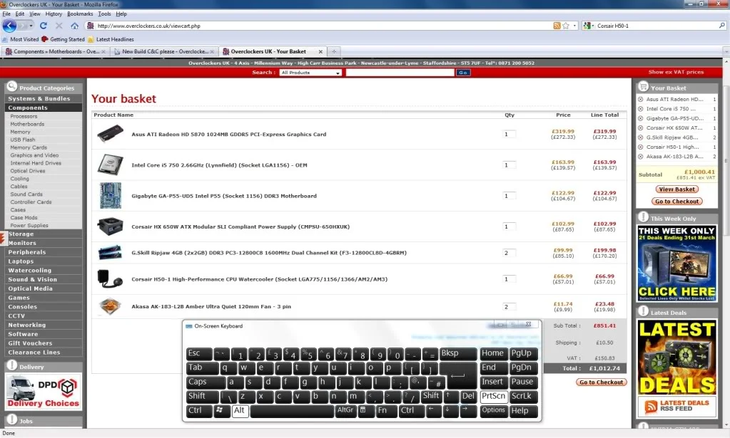Open the search engine selector dropdown
Image resolution: width=730 pixels, height=438 pixels.
tap(587, 26)
